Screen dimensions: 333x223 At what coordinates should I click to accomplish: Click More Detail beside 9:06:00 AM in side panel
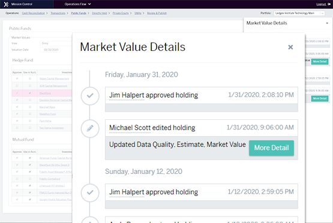pos(320,62)
